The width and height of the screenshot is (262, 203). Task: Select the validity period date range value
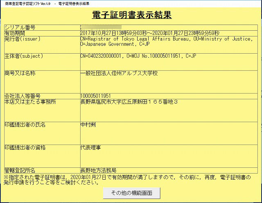150,33
